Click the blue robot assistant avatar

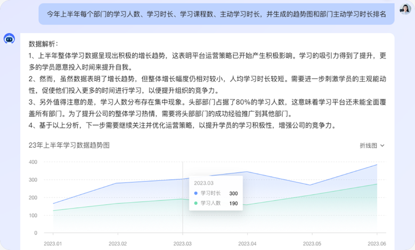(9, 39)
